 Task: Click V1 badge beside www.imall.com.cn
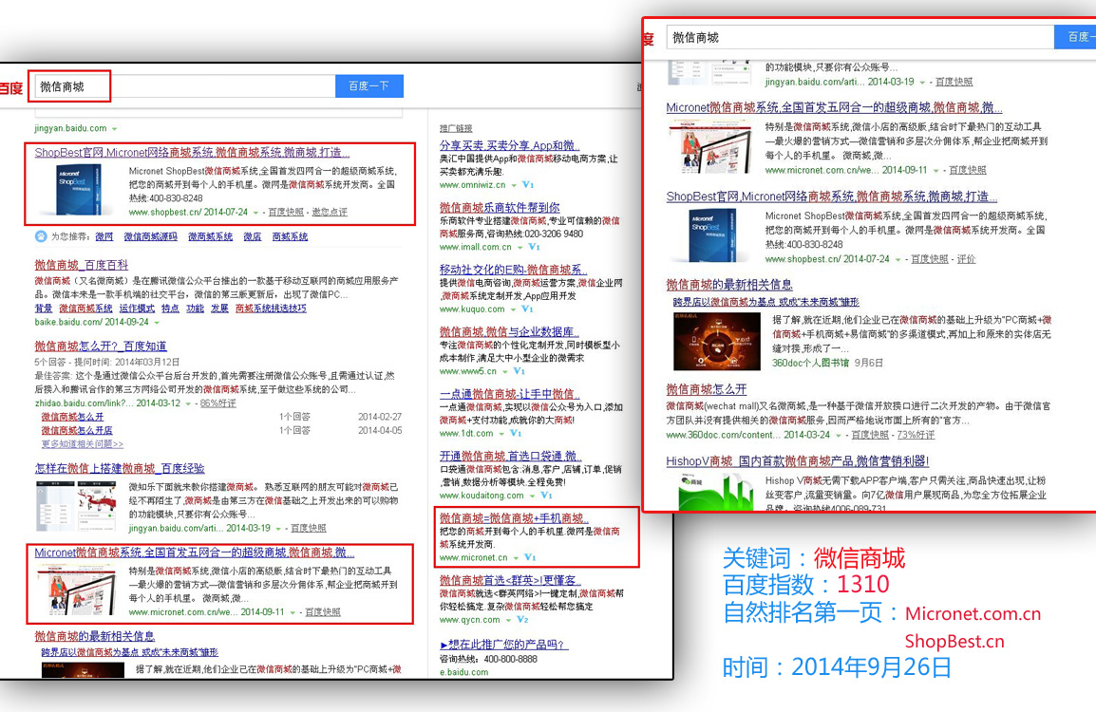[x=534, y=248]
